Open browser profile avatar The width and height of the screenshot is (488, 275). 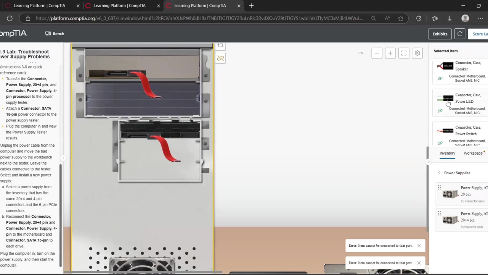tap(465, 18)
